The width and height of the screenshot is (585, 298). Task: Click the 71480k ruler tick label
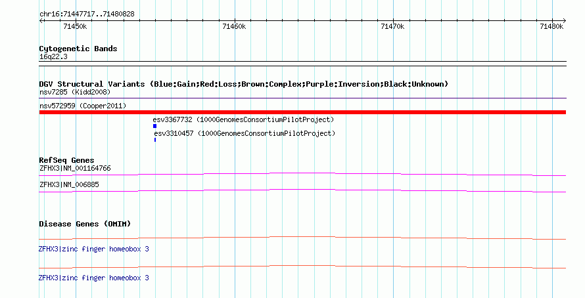click(x=551, y=26)
